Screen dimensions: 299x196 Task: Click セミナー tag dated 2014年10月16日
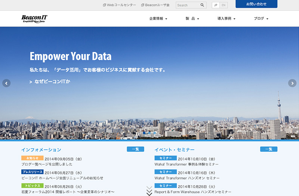pos(166,172)
